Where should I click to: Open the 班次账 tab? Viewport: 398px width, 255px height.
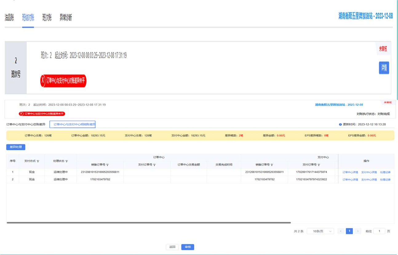pyautogui.click(x=47, y=18)
